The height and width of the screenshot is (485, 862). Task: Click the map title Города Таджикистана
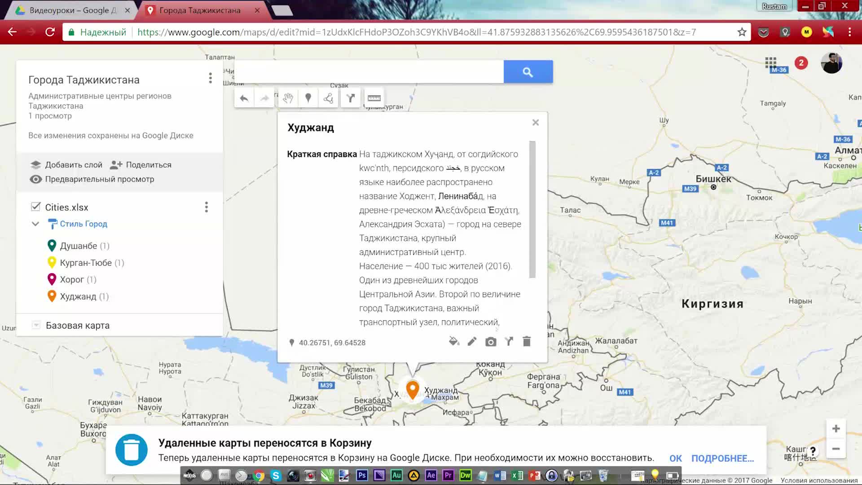[84, 80]
